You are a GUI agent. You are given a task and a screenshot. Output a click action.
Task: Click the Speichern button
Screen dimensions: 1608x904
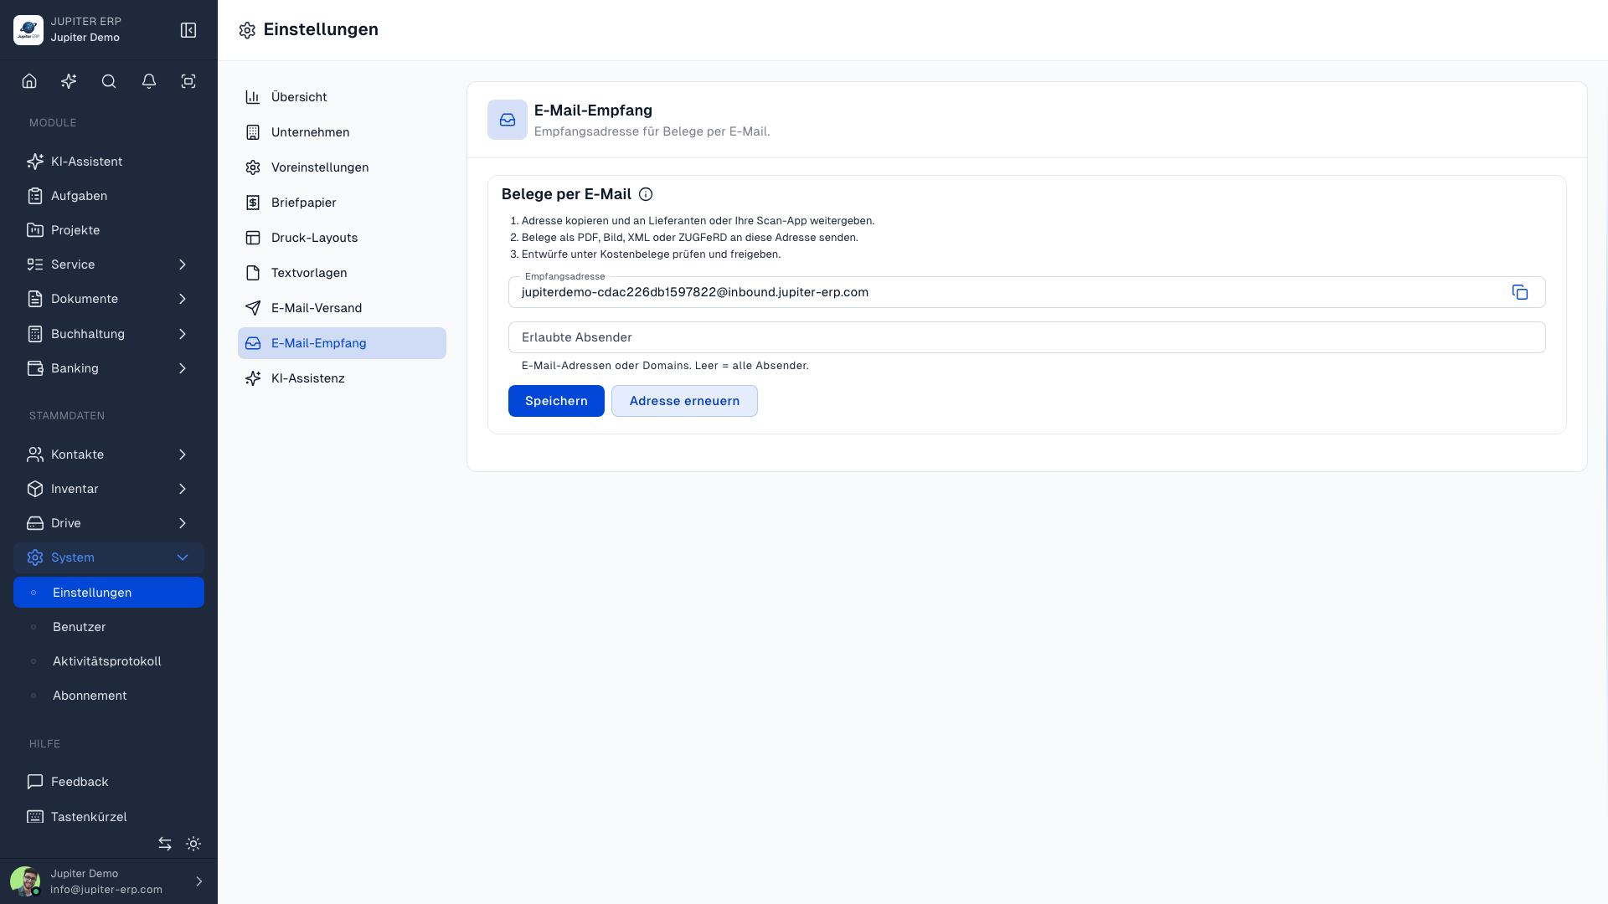coord(556,401)
